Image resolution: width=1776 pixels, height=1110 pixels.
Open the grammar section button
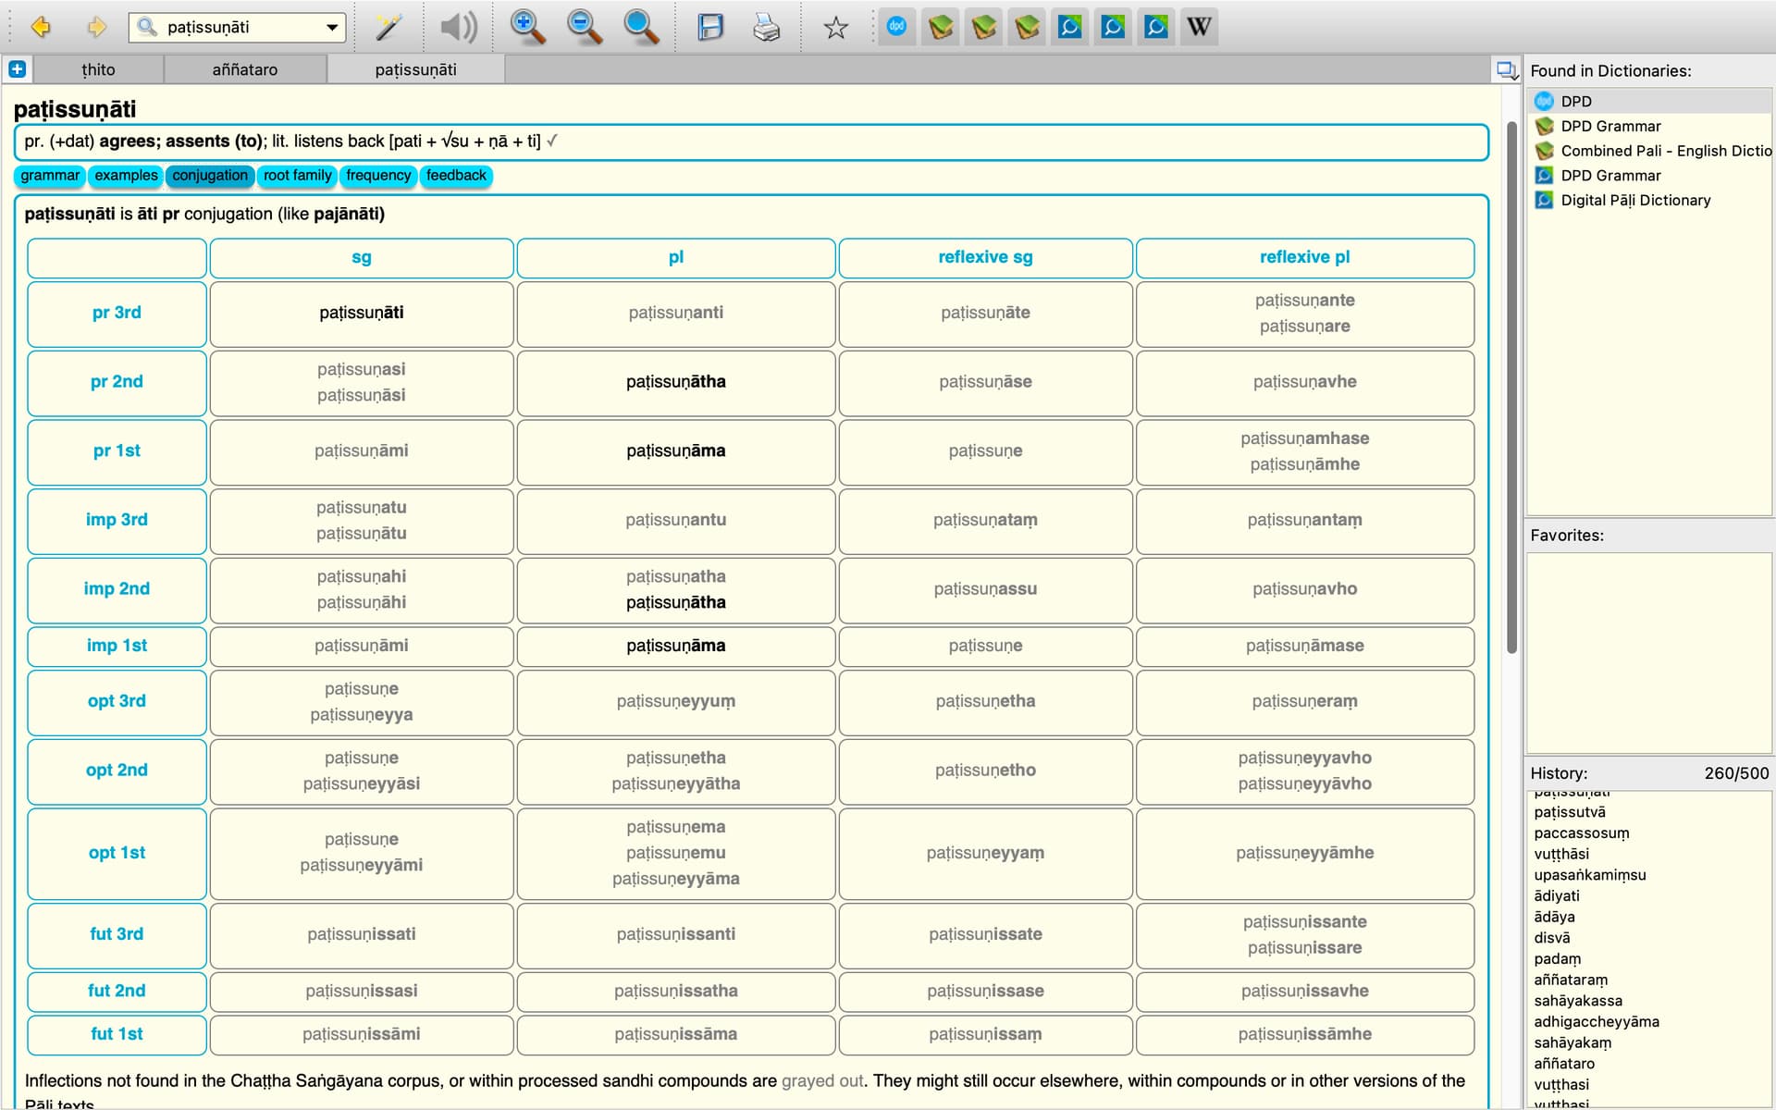pos(50,175)
